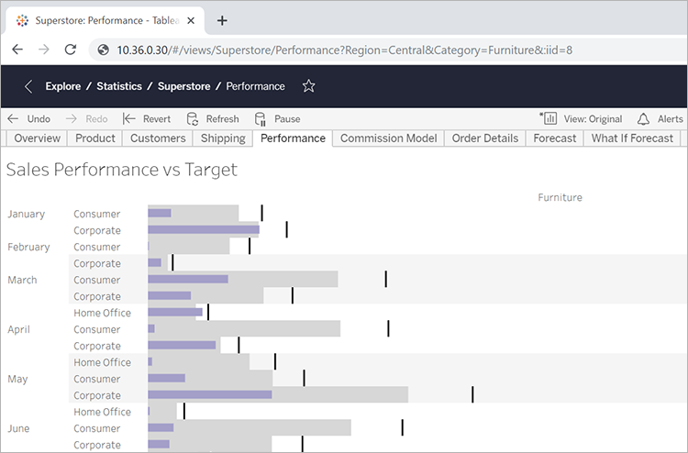Click the Refresh data icon
The image size is (688, 453).
click(193, 119)
